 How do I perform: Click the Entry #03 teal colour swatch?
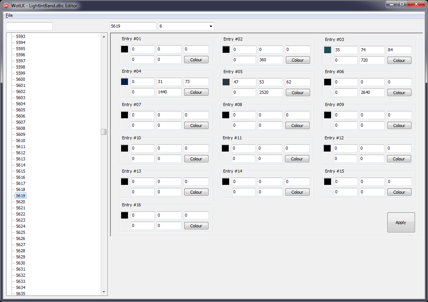(x=328, y=50)
